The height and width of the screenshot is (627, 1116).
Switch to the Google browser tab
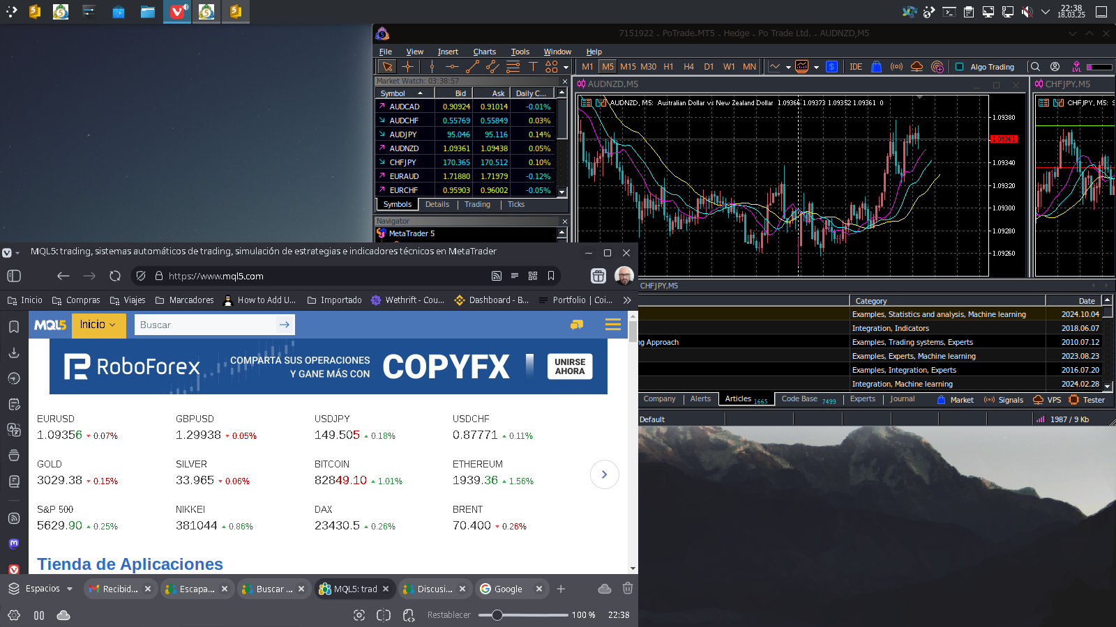(x=512, y=589)
